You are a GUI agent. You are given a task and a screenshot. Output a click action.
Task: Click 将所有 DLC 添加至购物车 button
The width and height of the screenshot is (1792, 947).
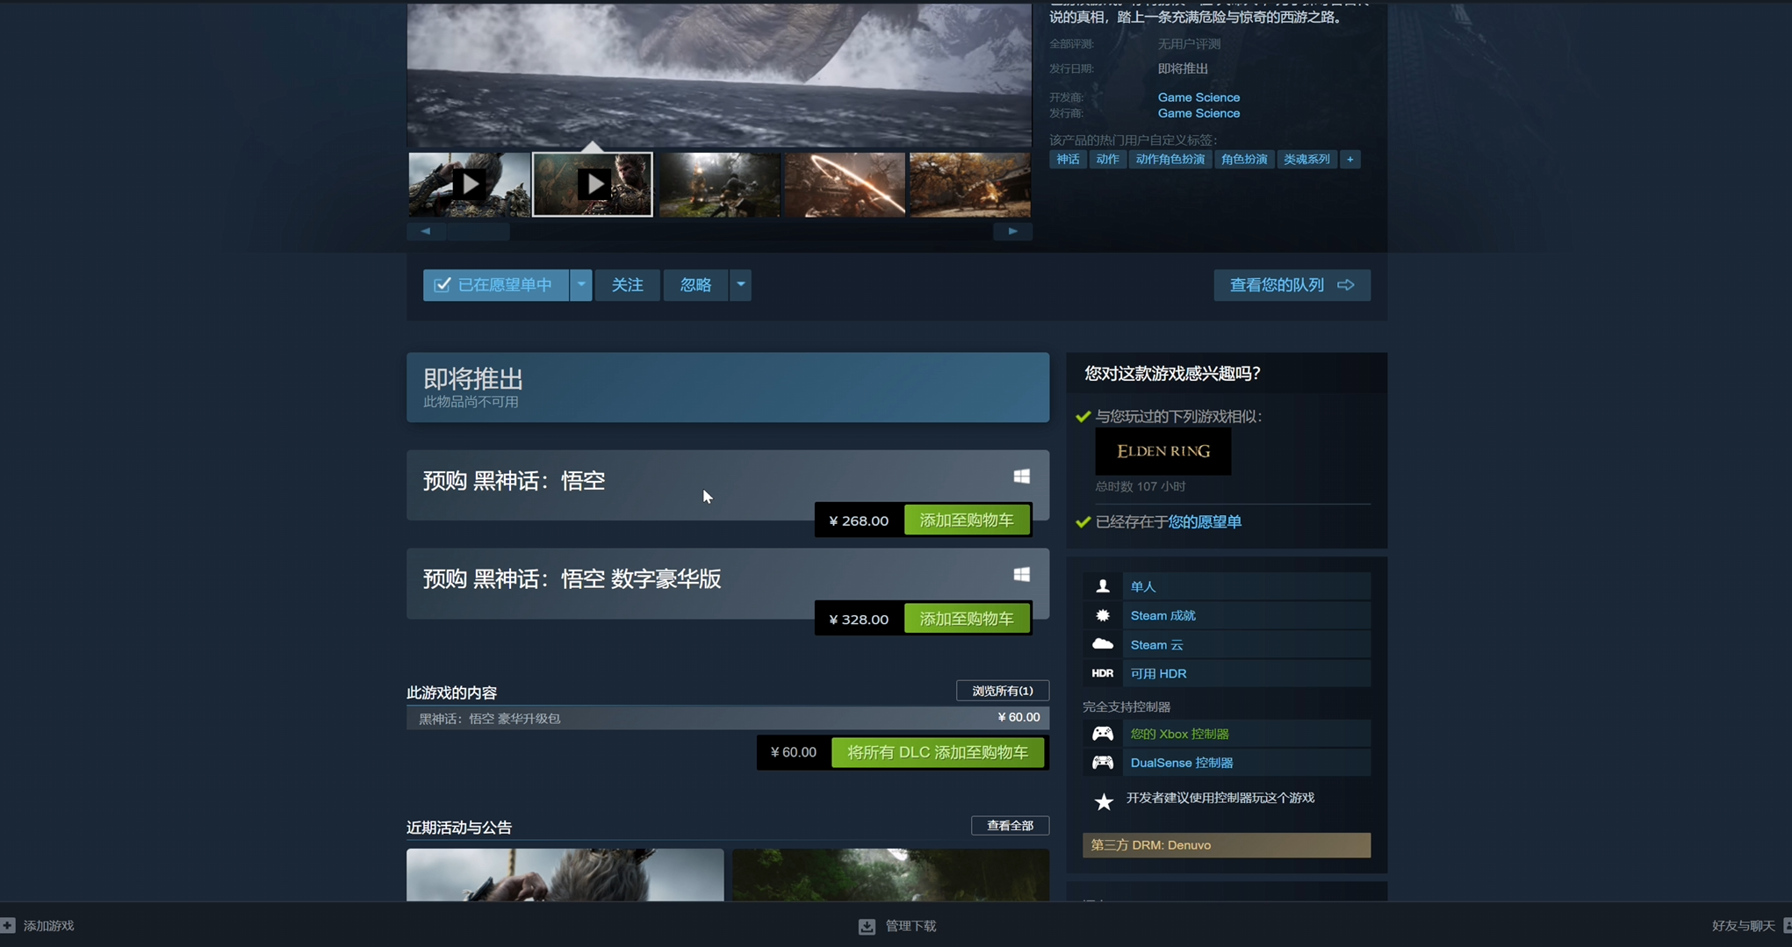click(938, 752)
